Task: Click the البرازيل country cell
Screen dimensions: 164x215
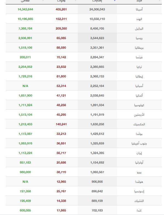Action: (139, 28)
